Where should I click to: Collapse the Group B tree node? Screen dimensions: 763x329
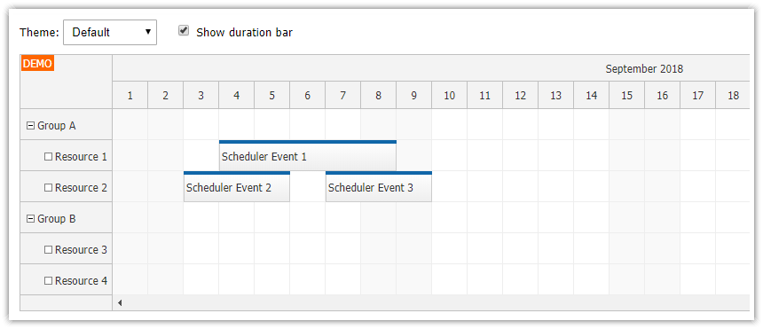[30, 219]
